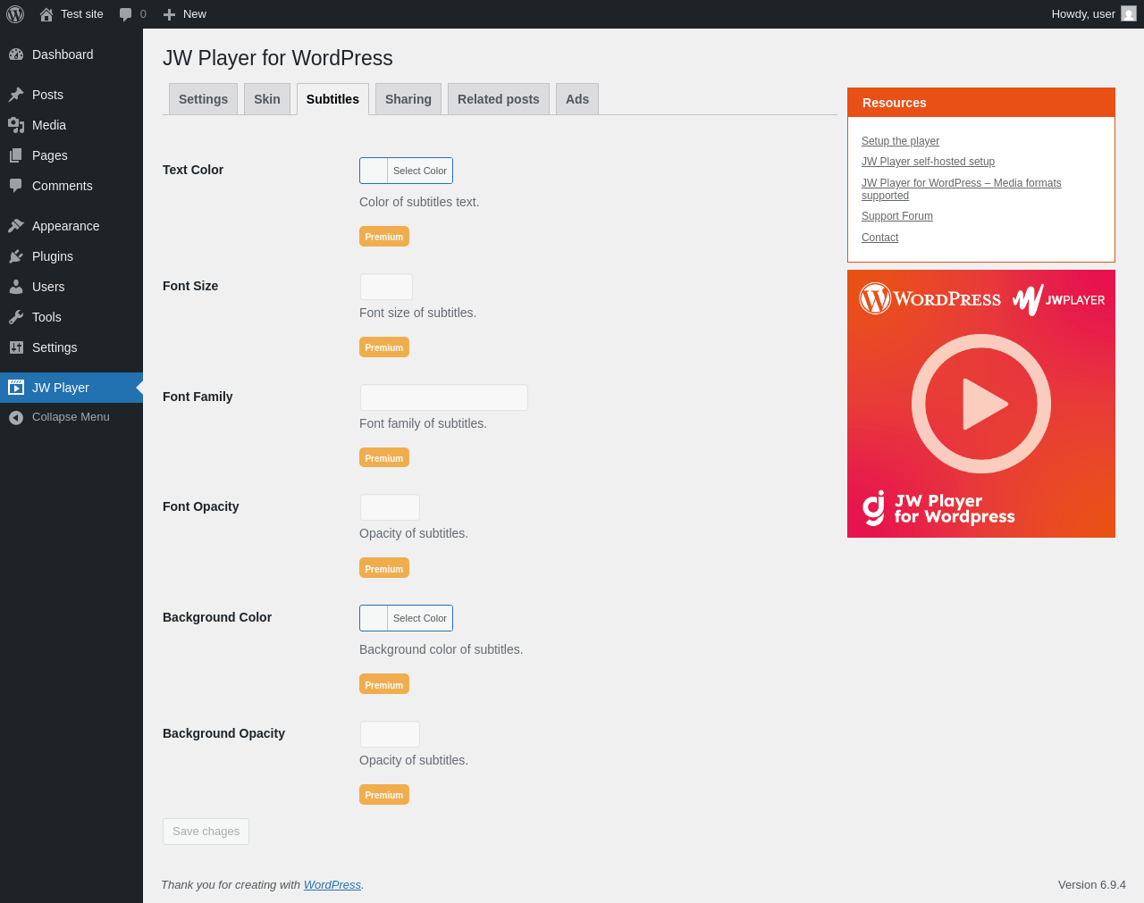Screen dimensions: 1144x903
Task: Click Select Color button for Text Color
Action: 420,171
